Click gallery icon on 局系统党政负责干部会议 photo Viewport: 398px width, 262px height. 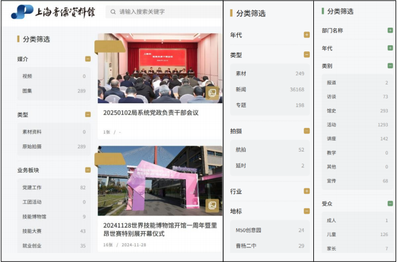[212, 92]
